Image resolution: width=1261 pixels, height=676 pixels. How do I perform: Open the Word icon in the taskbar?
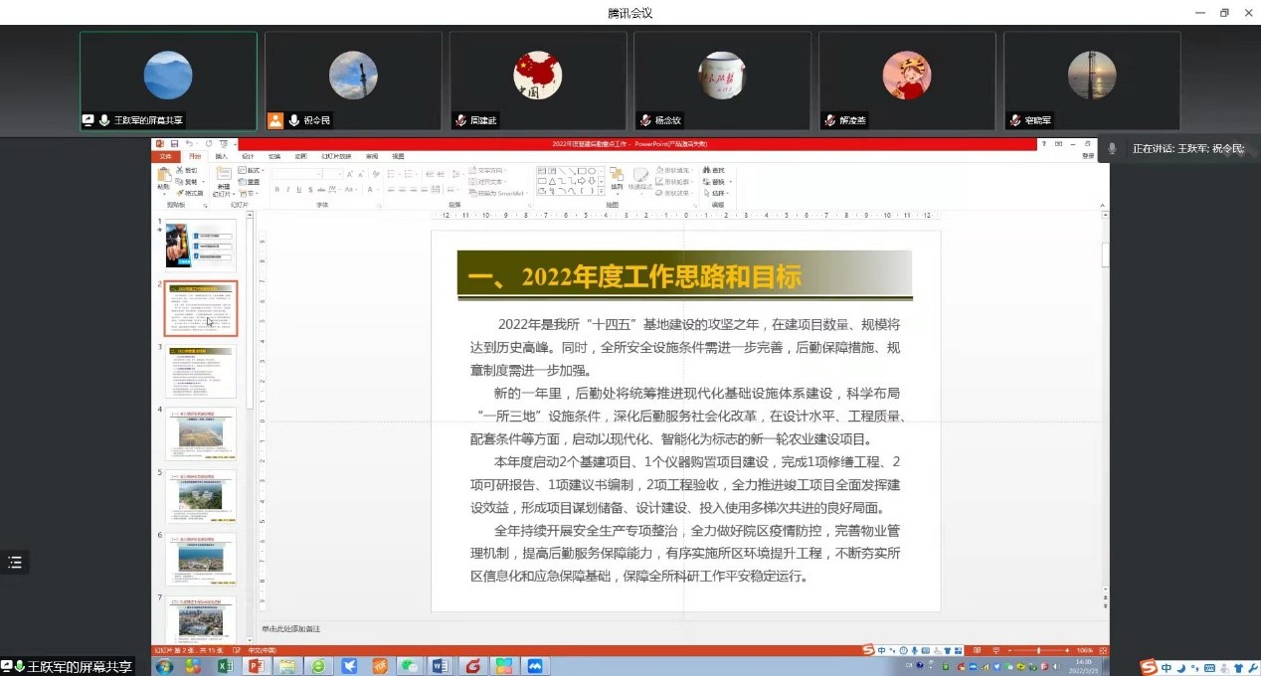pos(442,666)
